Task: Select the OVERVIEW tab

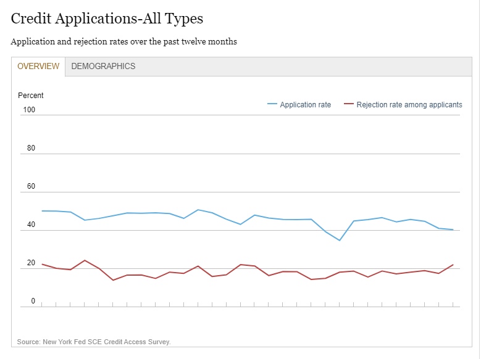Action: [x=38, y=67]
